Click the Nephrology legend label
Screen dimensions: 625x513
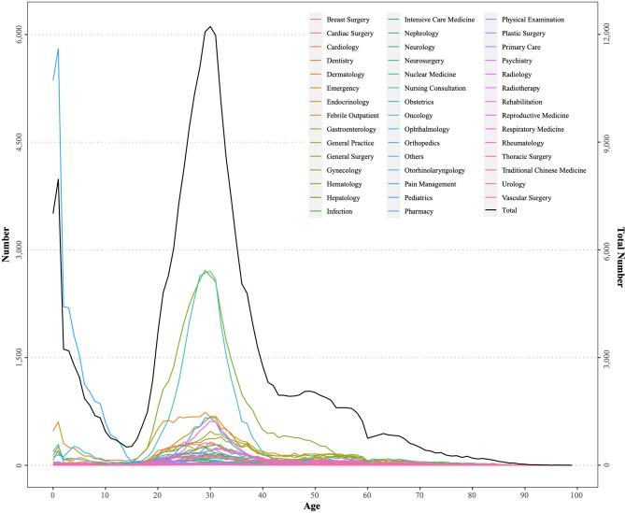point(421,34)
